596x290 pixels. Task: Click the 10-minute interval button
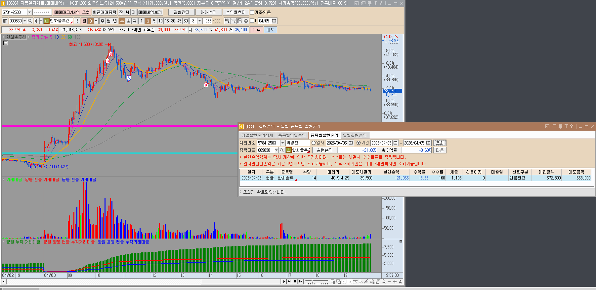(160, 21)
